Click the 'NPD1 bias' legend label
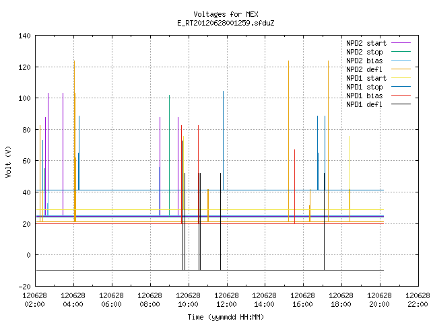 click(364, 96)
